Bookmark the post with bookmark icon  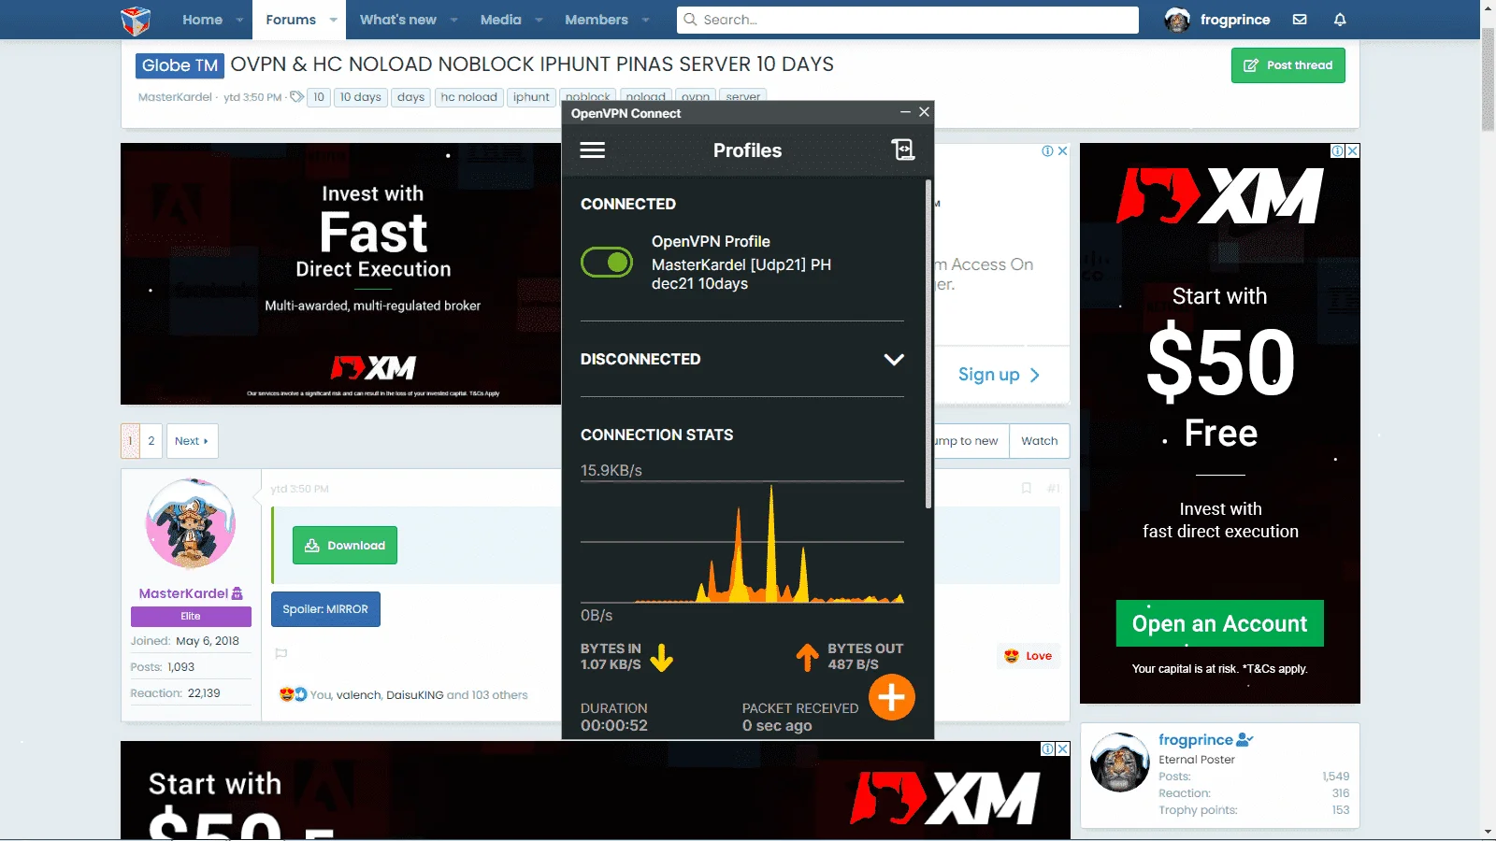(x=1026, y=489)
